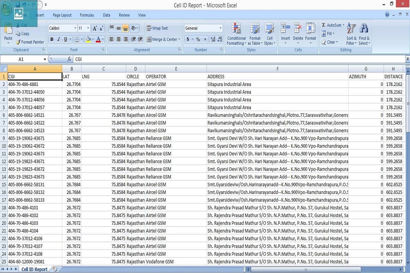The image size is (410, 273).
Task: Click the Insert cells icon
Action: point(285,28)
